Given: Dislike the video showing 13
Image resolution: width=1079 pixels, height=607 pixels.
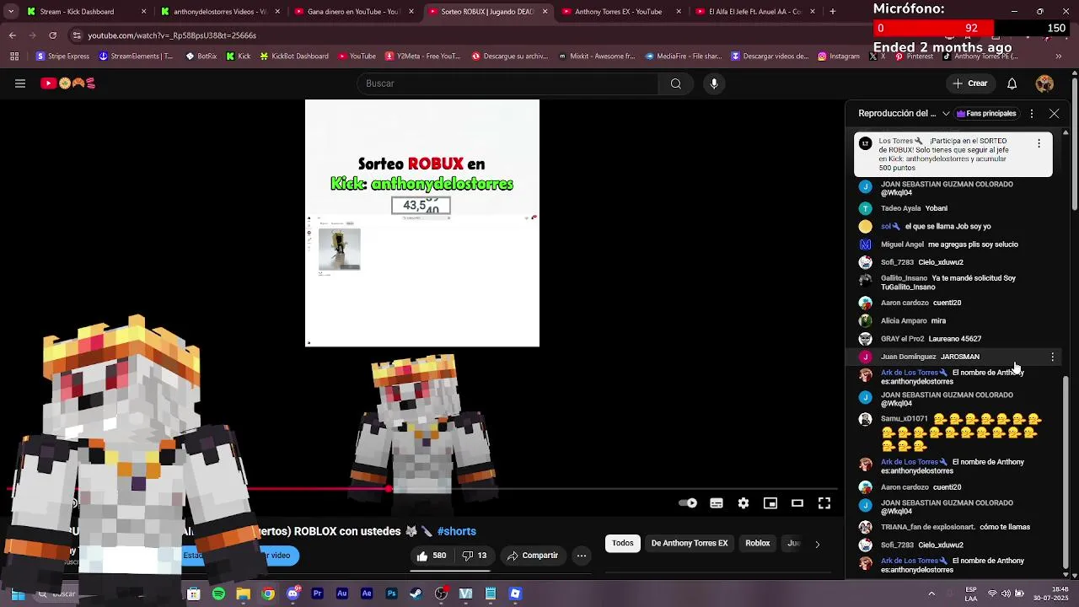Looking at the screenshot, I should (x=475, y=556).
